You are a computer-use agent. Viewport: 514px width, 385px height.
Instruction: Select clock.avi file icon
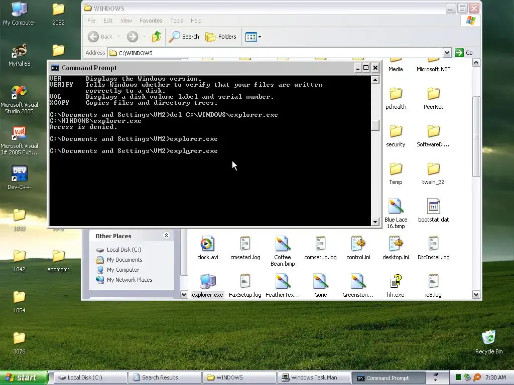[x=207, y=248]
